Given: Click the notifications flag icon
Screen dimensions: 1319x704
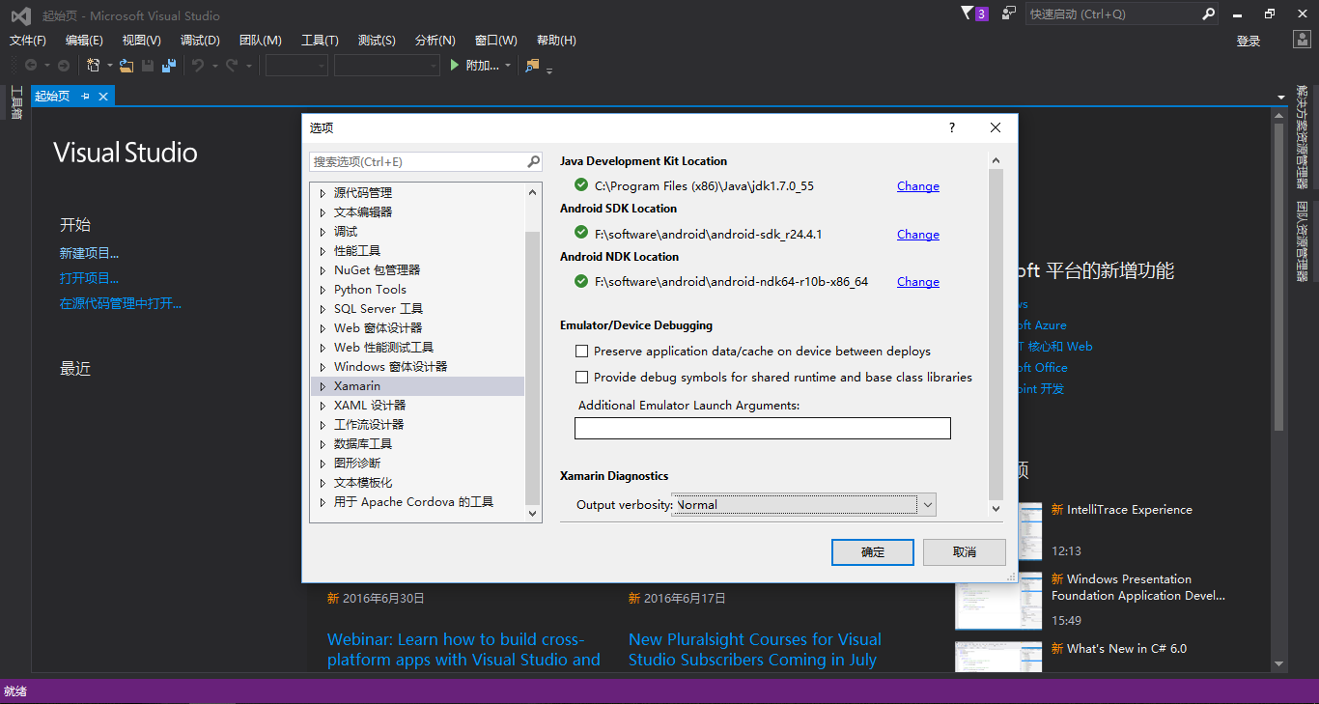Looking at the screenshot, I should (968, 14).
